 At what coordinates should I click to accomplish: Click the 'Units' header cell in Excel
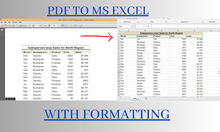178,36
